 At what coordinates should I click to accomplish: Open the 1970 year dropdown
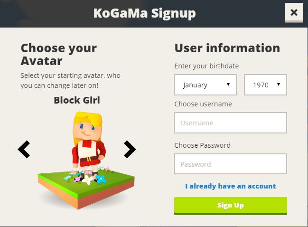[x=265, y=85]
